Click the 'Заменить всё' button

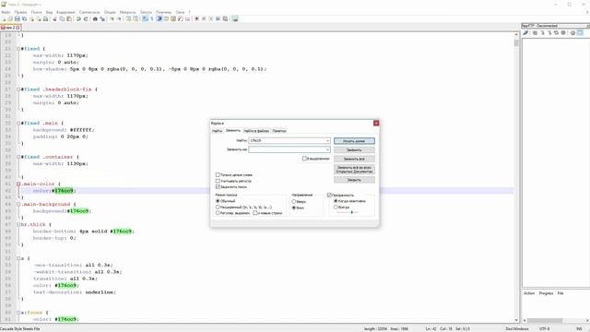(354, 159)
